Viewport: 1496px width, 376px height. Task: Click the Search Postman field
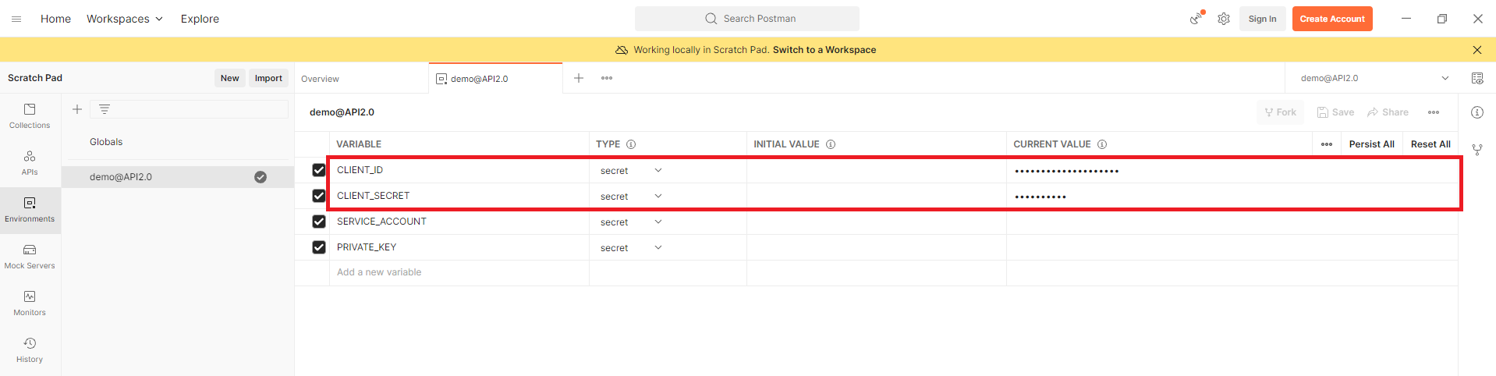(747, 19)
